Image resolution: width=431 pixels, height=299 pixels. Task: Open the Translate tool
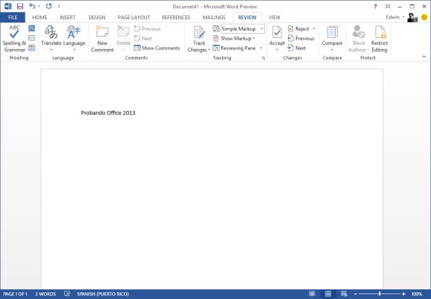click(x=51, y=39)
